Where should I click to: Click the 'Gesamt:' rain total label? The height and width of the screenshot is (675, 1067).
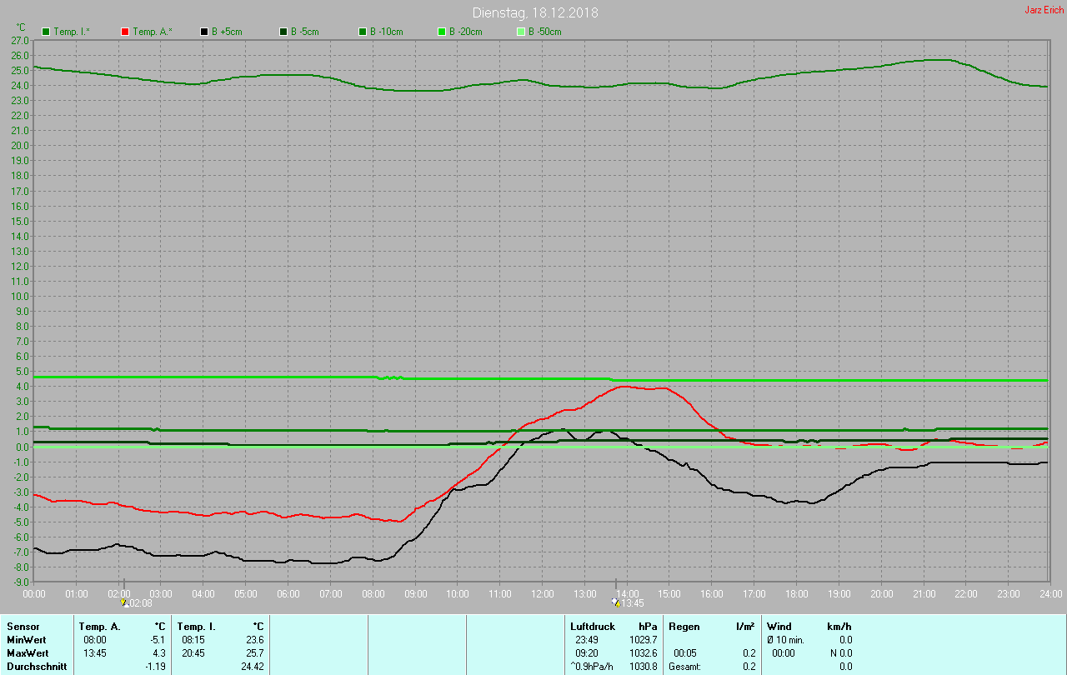[x=685, y=667]
